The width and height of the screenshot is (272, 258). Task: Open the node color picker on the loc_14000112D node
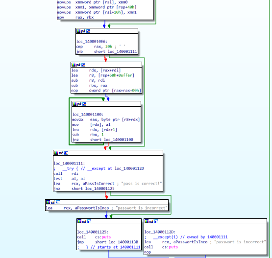147,221
